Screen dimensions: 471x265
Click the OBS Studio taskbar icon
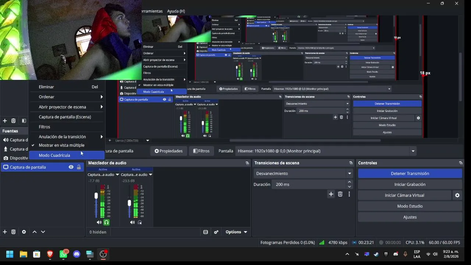click(x=103, y=254)
